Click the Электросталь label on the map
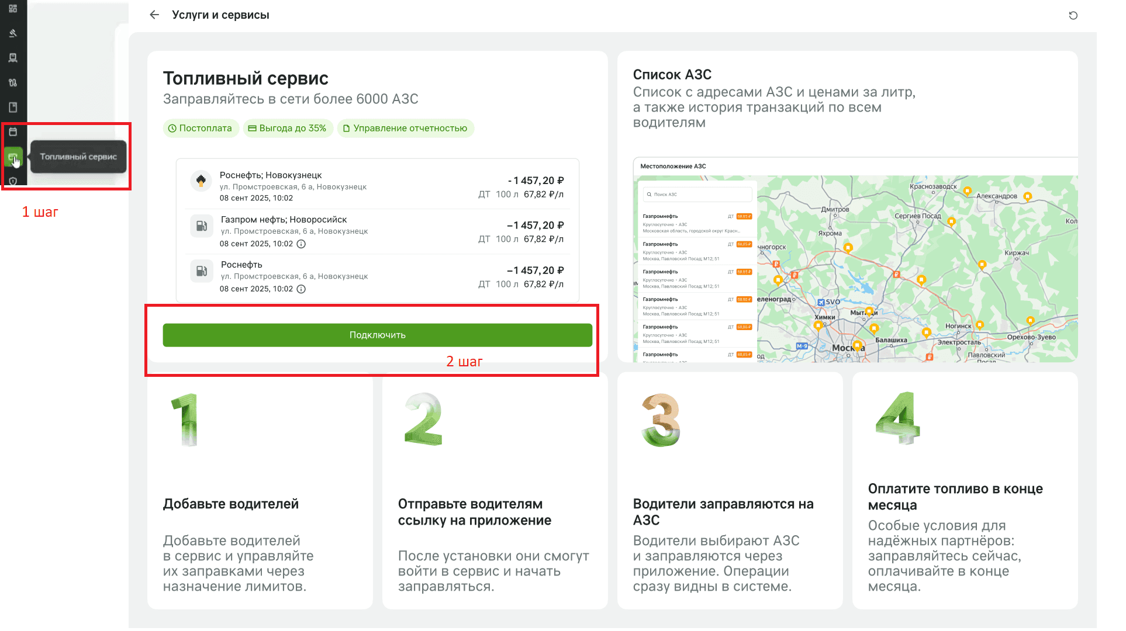This screenshot has height=631, width=1126. pyautogui.click(x=959, y=342)
